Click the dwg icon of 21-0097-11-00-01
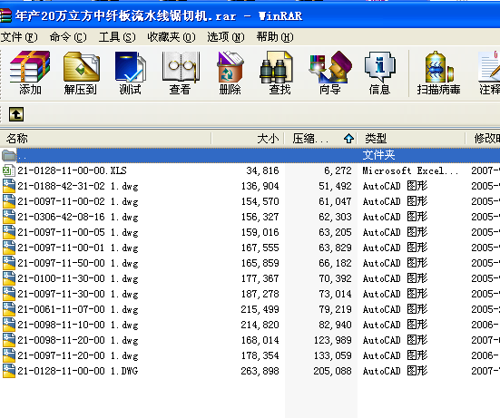Screen dimensions: 500x418 point(8,248)
